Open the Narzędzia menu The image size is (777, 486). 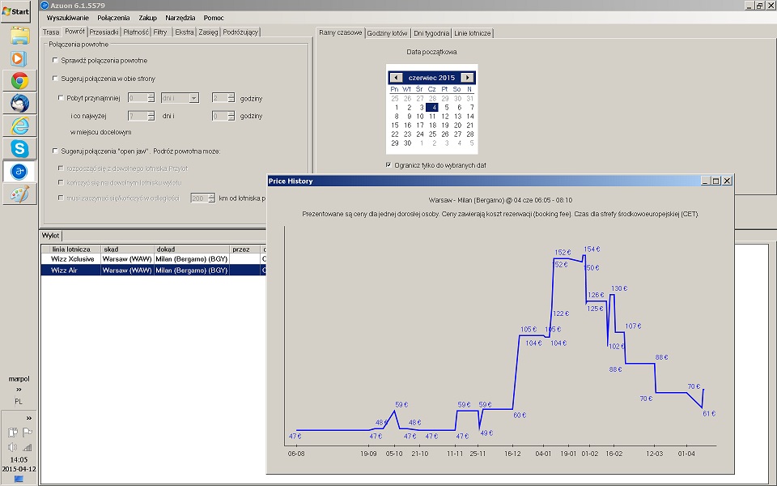[180, 18]
